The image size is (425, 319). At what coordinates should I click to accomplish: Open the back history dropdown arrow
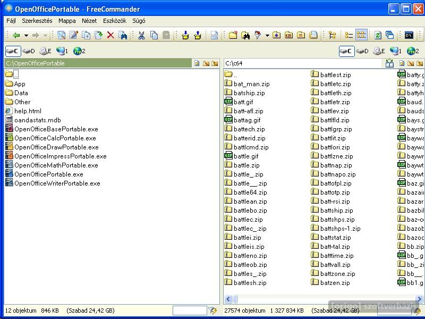click(x=26, y=36)
